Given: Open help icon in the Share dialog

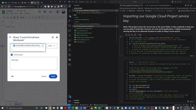Looking at the screenshot, I should 53,37.
